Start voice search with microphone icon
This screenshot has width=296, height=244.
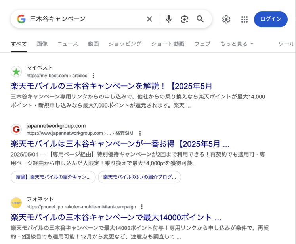coord(169,19)
